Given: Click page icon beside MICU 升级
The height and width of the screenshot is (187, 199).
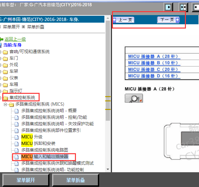Looking at the screenshot, I should 16,137.
